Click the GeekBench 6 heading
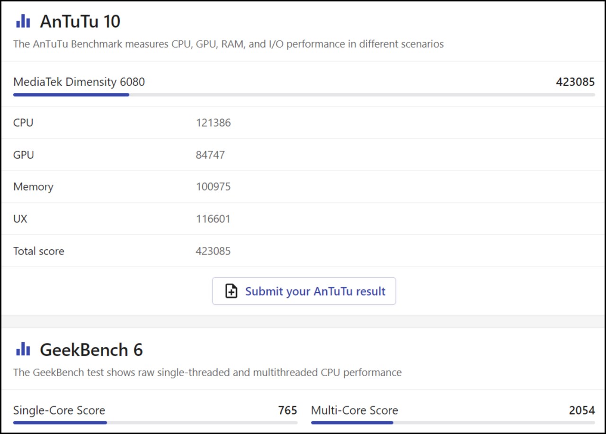 point(91,350)
